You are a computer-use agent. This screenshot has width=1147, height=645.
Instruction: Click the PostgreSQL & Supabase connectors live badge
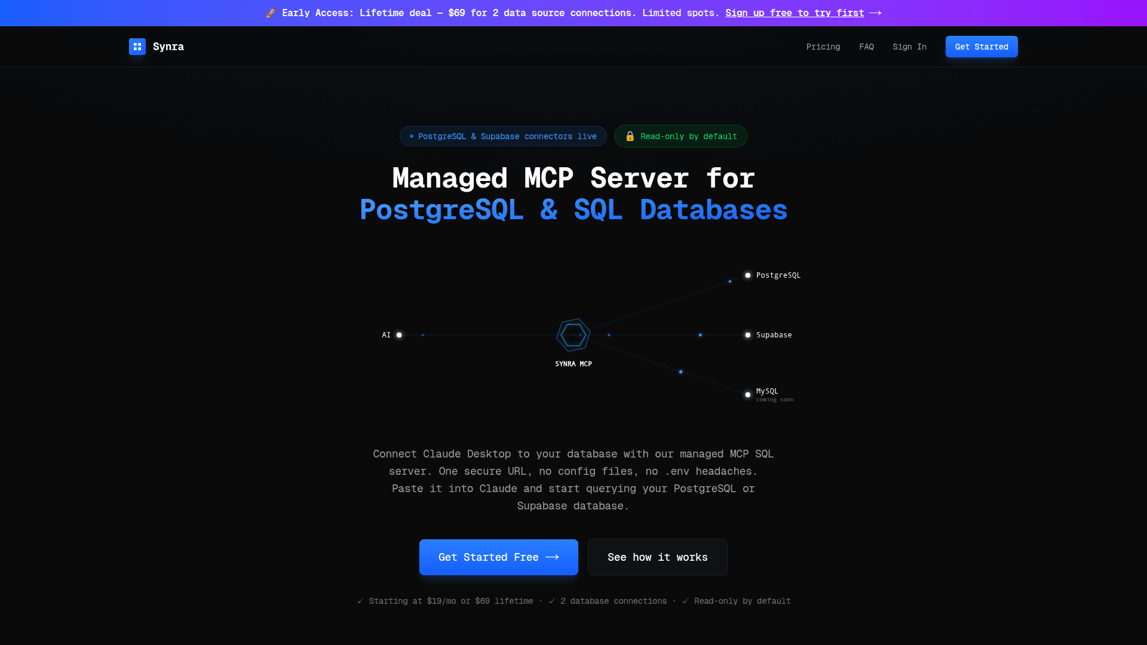coord(503,136)
